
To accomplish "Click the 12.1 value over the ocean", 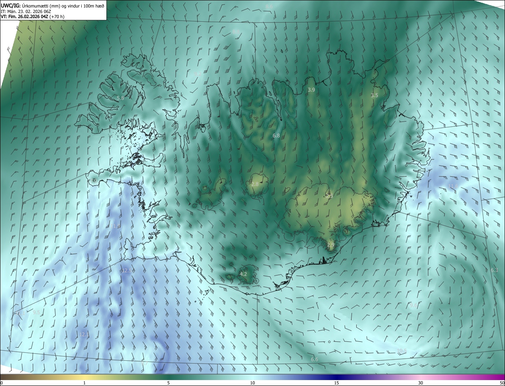I will pos(84,334).
